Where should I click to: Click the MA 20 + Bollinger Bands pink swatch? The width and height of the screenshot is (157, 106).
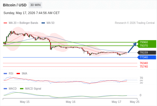coord(5,23)
